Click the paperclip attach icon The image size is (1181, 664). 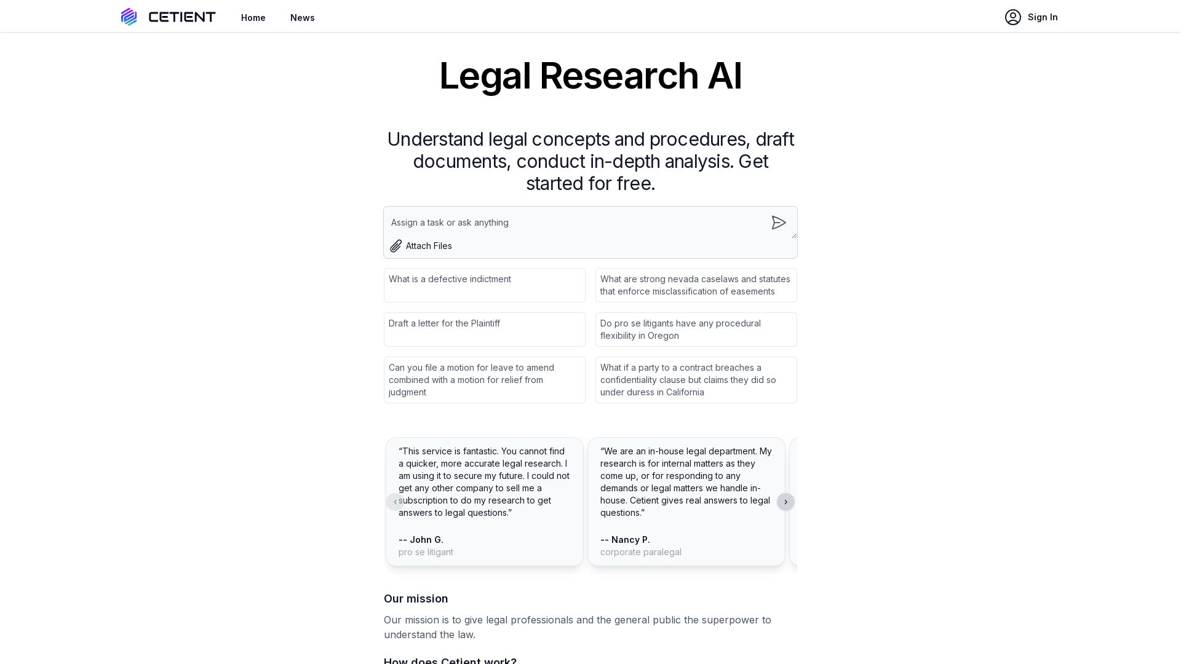pos(396,246)
